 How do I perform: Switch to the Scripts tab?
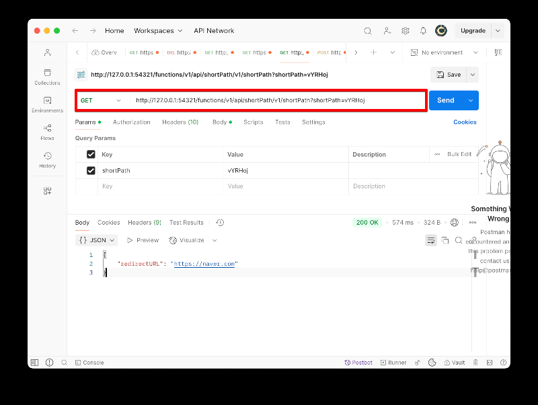(254, 122)
